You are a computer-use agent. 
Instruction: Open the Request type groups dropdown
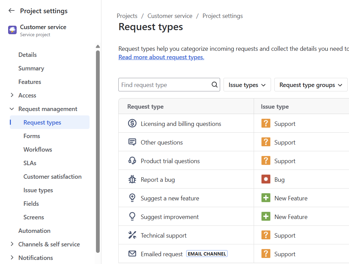[x=310, y=85]
